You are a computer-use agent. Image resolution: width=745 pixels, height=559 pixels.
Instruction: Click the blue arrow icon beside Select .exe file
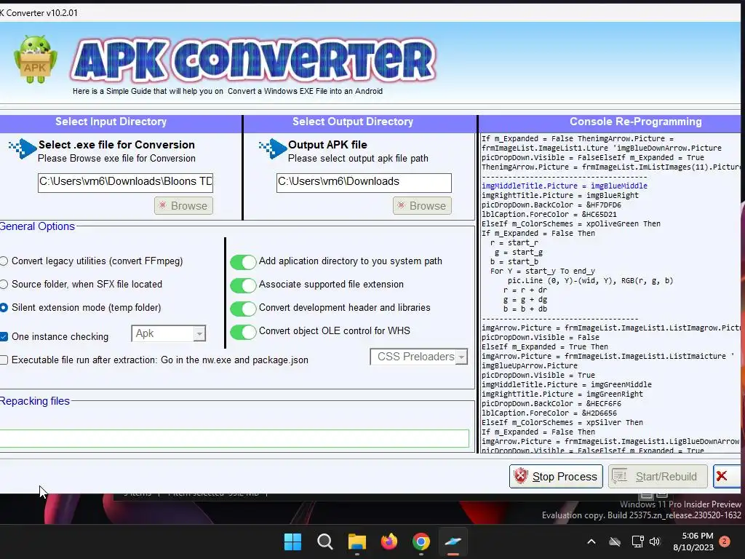23,148
